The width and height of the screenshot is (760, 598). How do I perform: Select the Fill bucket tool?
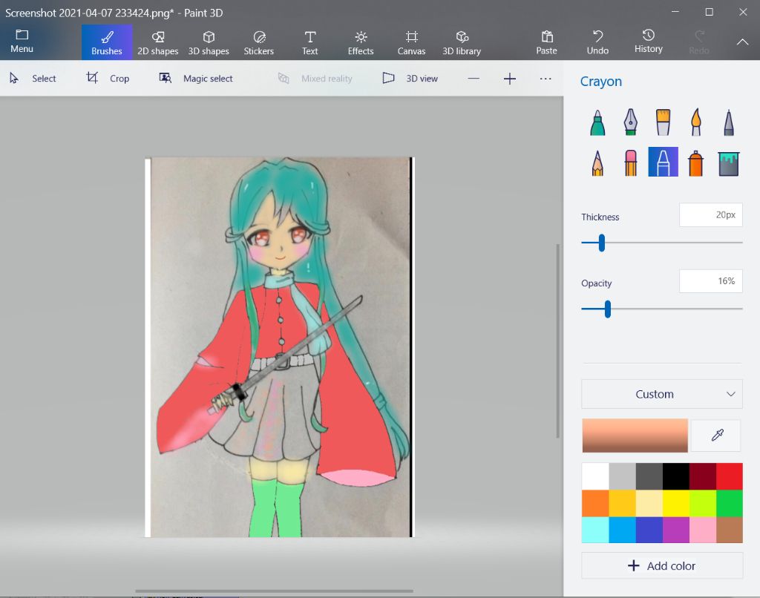pos(729,162)
